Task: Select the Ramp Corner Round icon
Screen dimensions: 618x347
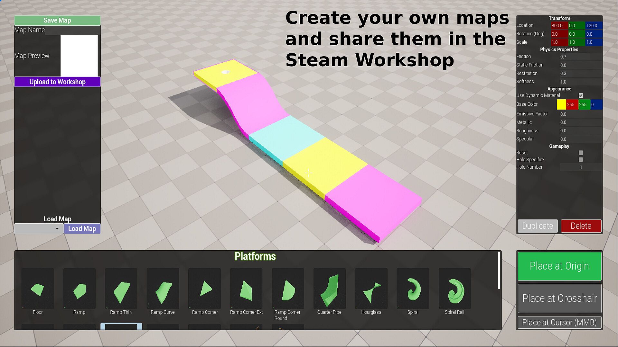Action: point(288,289)
